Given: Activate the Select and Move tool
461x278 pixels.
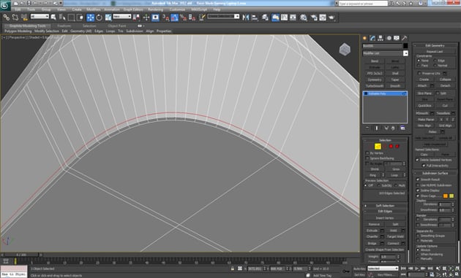Looking at the screenshot, I should click(90, 18).
